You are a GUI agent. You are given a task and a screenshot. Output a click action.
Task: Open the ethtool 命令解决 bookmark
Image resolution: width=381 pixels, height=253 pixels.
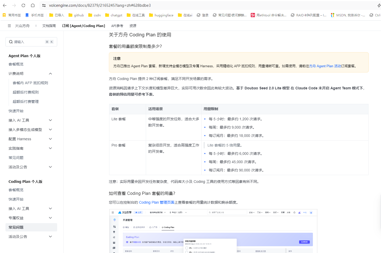(269, 15)
